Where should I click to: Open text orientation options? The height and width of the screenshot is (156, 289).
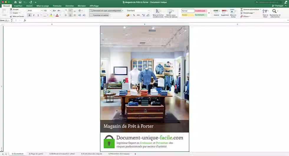pos(80,11)
